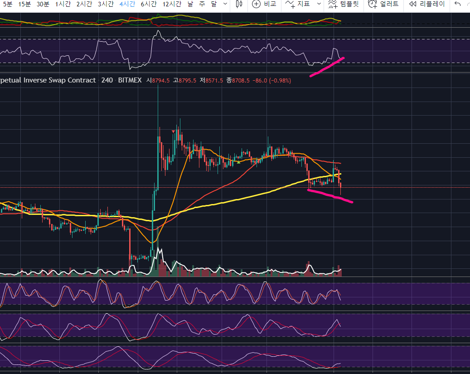Click the low value 8571.5
Image resolution: width=470 pixels, height=374 pixels.
click(x=214, y=80)
